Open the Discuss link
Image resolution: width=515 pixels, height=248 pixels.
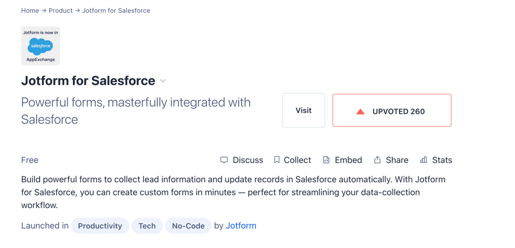[248, 160]
